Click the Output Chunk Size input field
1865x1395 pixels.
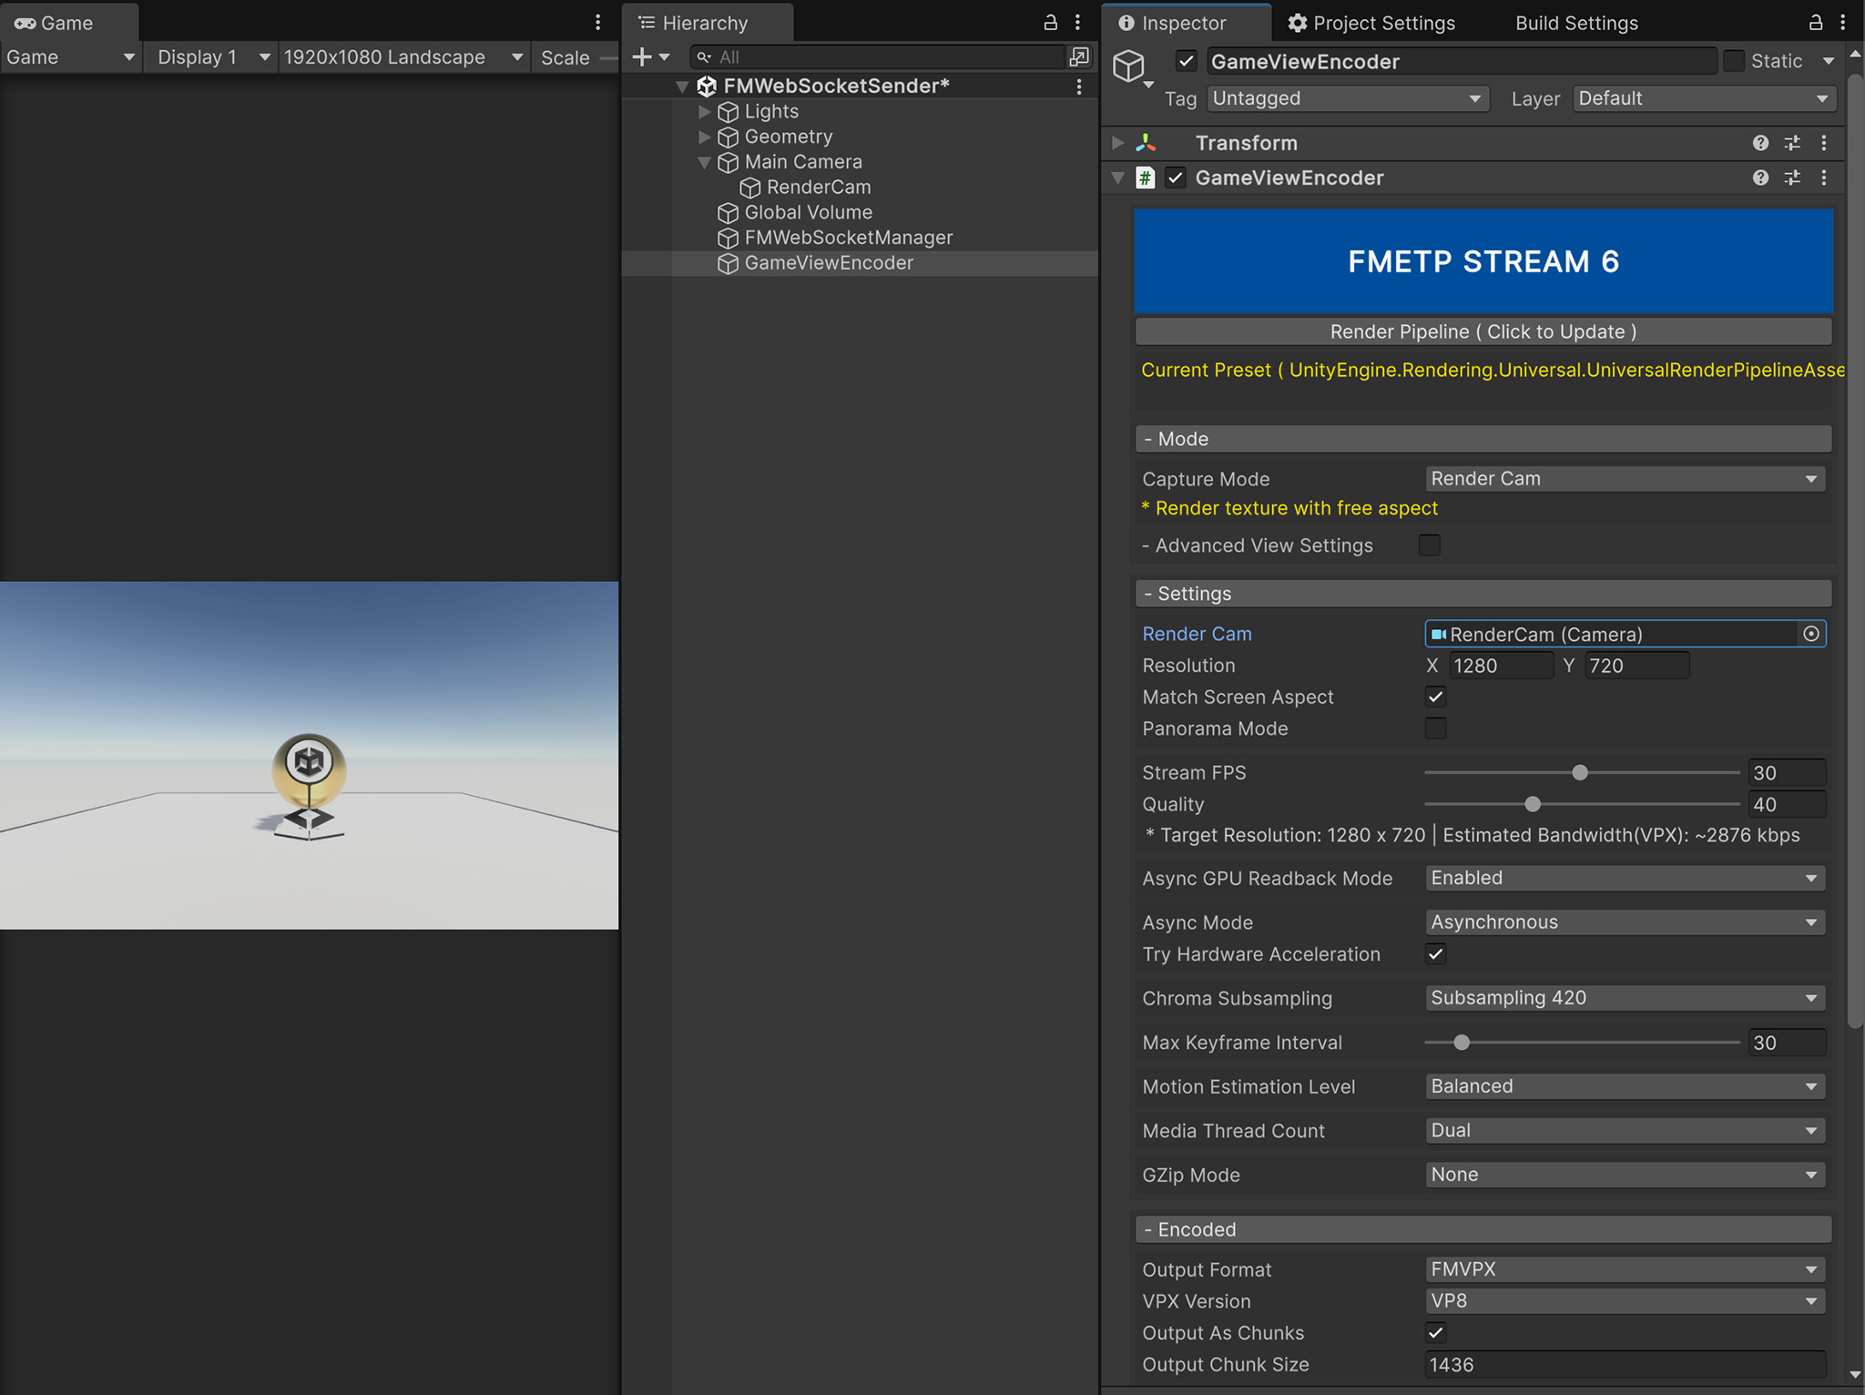(x=1624, y=1364)
